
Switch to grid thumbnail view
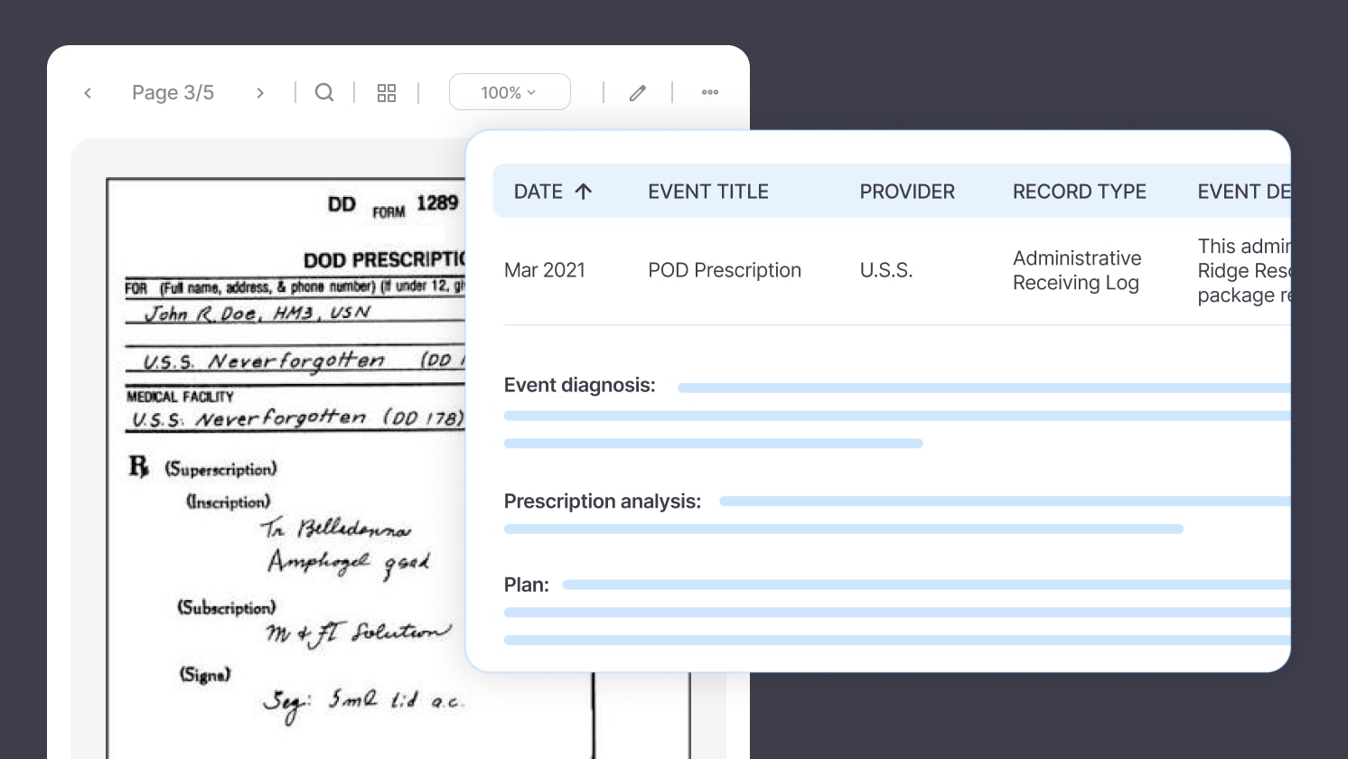click(387, 93)
